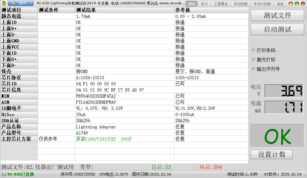Open the 自检 tab
This screenshot has width=307, height=178.
280,4
